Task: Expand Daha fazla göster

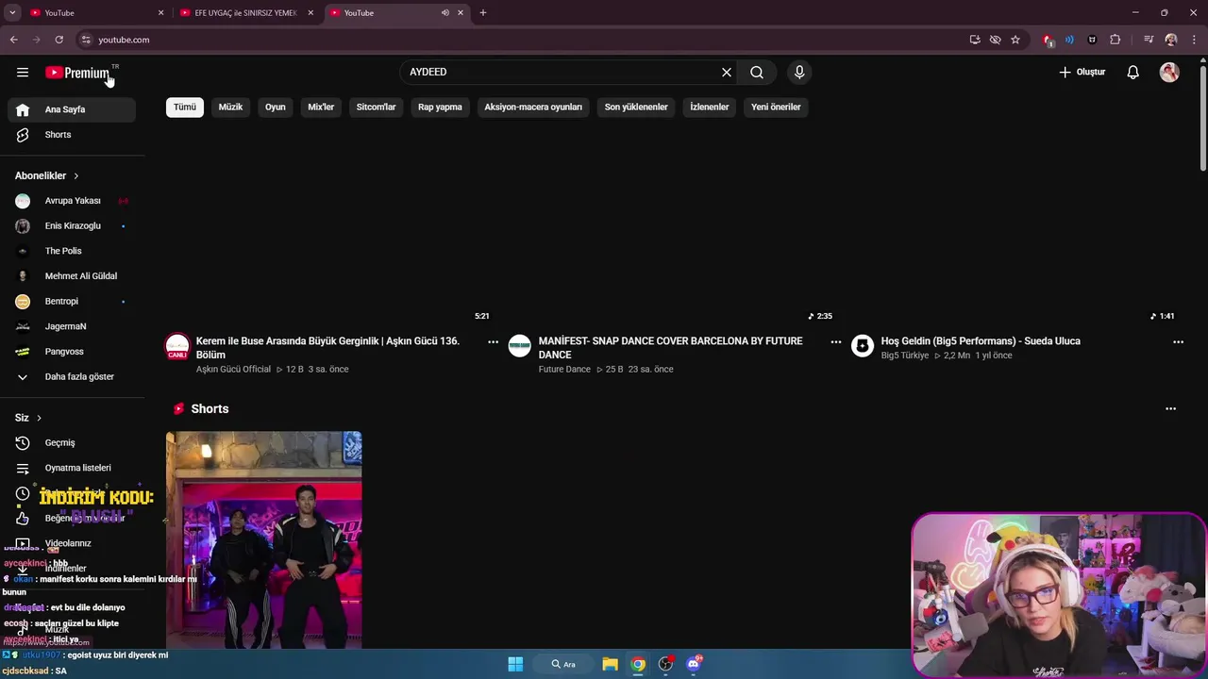Action: point(72,377)
